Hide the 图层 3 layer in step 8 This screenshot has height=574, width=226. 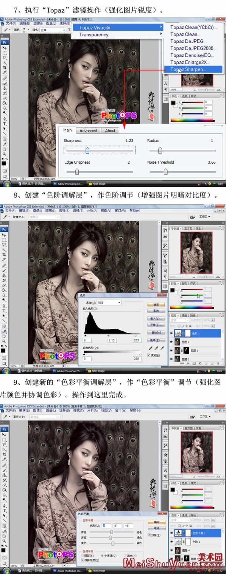[x=171, y=350]
